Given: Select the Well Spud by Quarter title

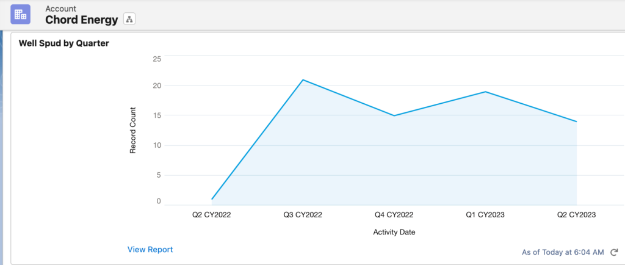Looking at the screenshot, I should [x=63, y=43].
